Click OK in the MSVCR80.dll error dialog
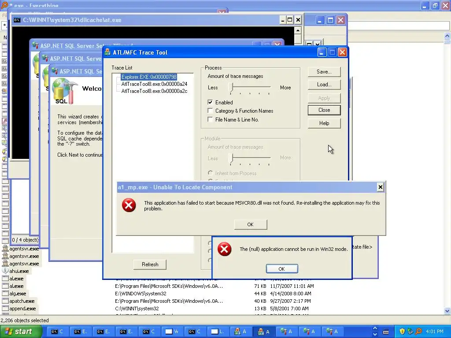 click(x=251, y=224)
